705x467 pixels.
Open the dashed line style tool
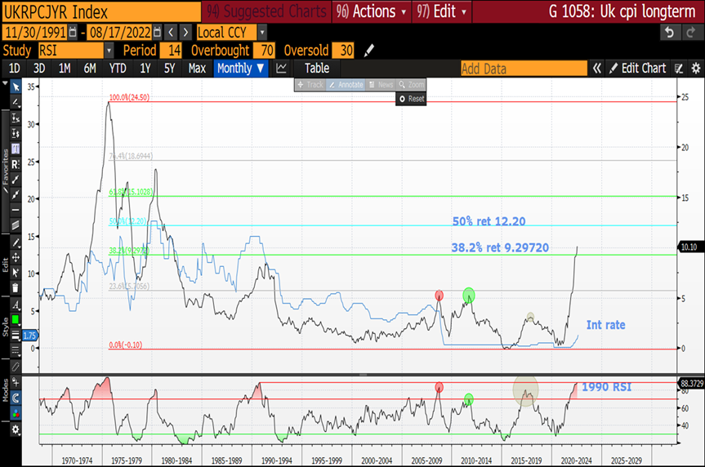(16, 350)
